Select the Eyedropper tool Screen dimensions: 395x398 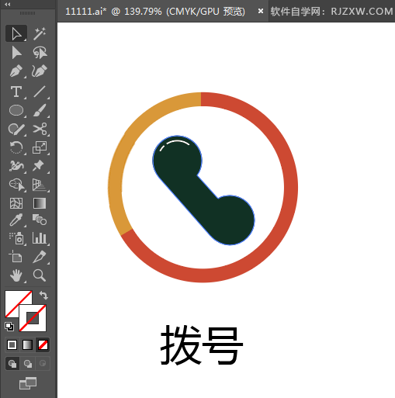click(16, 220)
